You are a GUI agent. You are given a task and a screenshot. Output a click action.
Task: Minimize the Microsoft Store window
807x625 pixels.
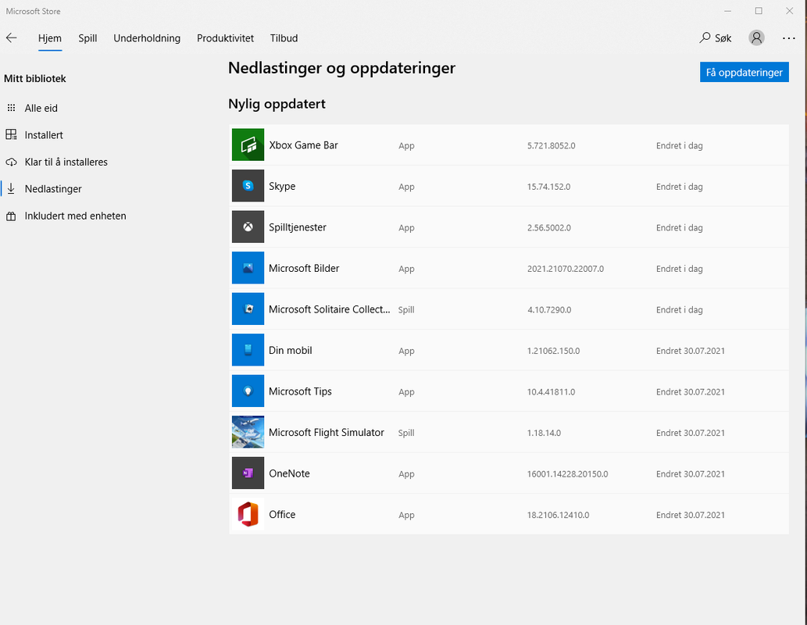click(x=728, y=11)
